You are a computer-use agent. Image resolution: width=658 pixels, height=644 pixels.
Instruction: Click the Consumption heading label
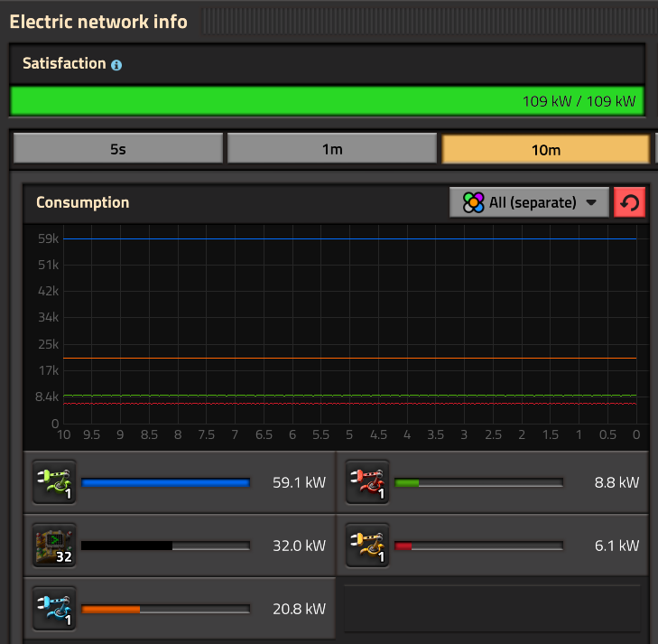click(x=83, y=202)
